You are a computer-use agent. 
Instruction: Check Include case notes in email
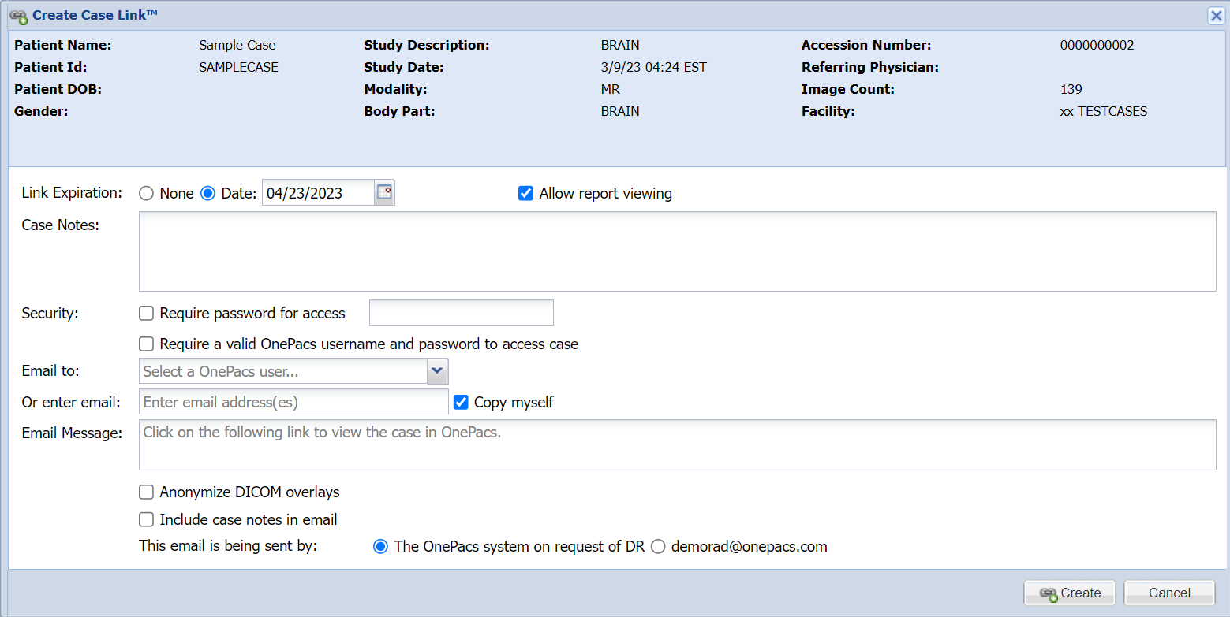147,520
